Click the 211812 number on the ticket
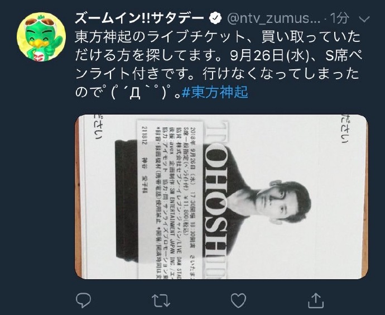 click(143, 135)
